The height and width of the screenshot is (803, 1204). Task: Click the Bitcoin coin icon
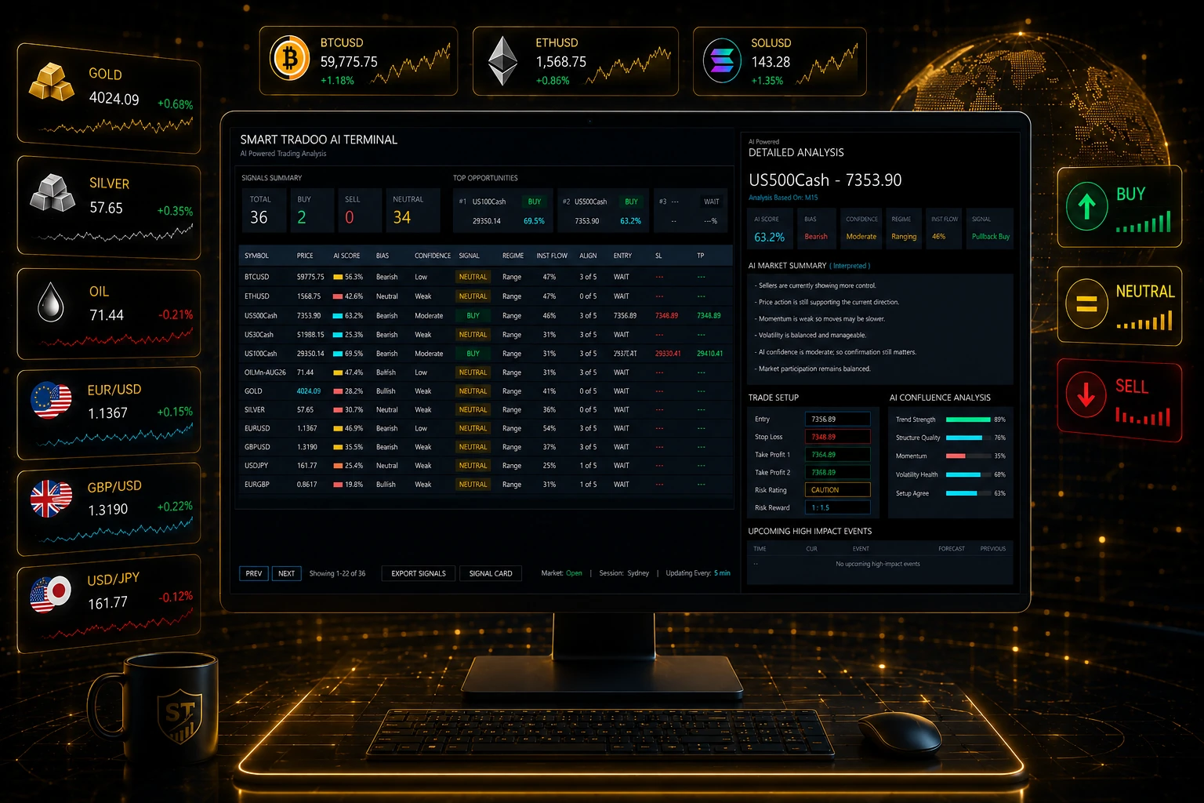[x=289, y=59]
